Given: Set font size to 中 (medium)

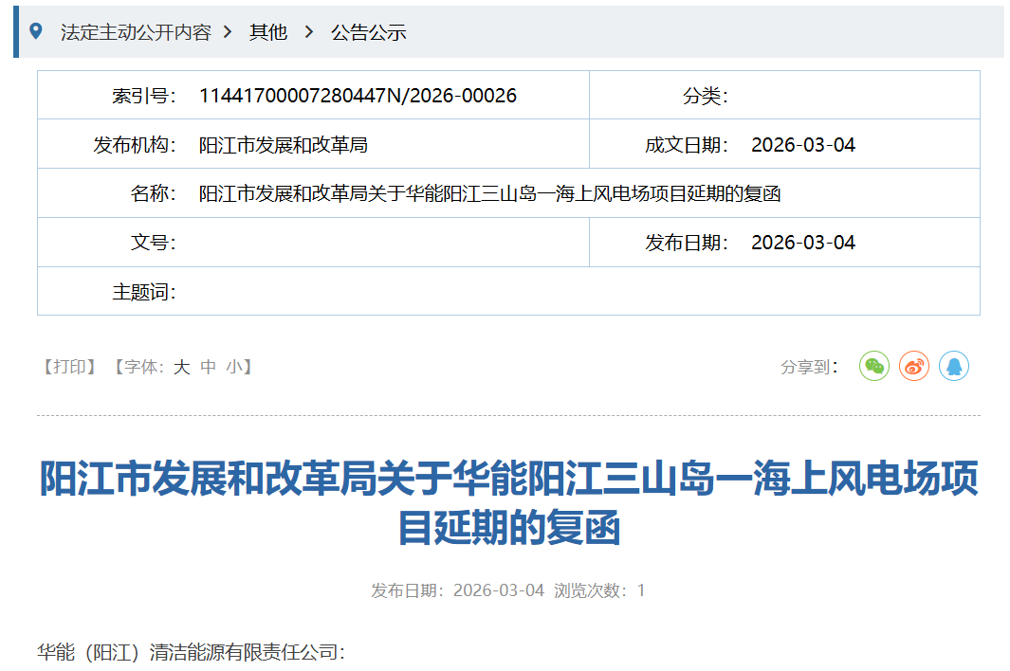Looking at the screenshot, I should point(209,367).
